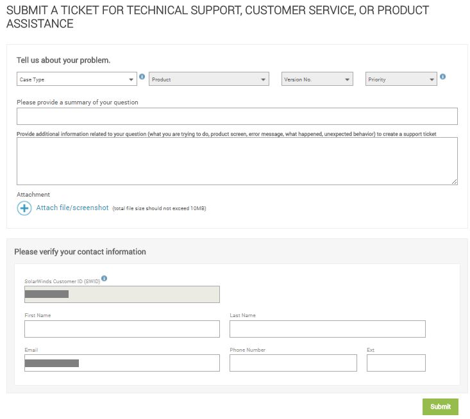Click the 'Tell us about your problem' heading
Screen dimensions: 470x419
[63, 60]
